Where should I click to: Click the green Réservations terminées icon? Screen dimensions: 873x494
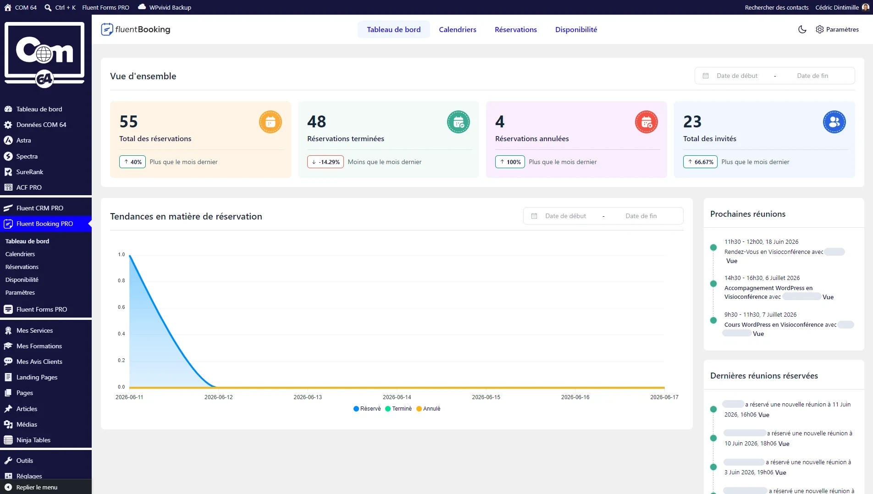click(x=459, y=122)
